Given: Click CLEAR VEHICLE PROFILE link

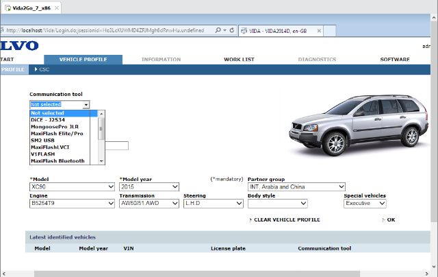Looking at the screenshot, I should coord(287,219).
